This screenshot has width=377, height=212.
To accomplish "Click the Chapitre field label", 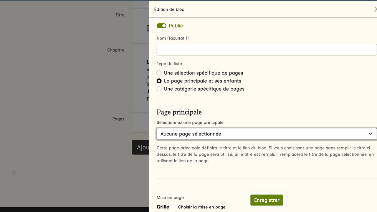I will pyautogui.click(x=116, y=50).
